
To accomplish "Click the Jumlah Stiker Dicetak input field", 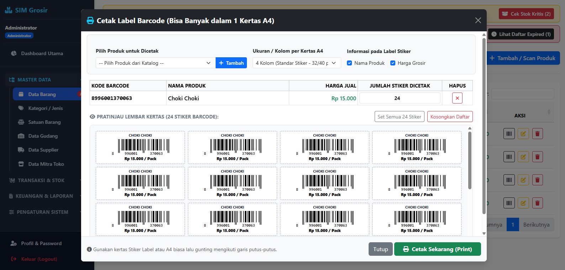I will 400,98.
